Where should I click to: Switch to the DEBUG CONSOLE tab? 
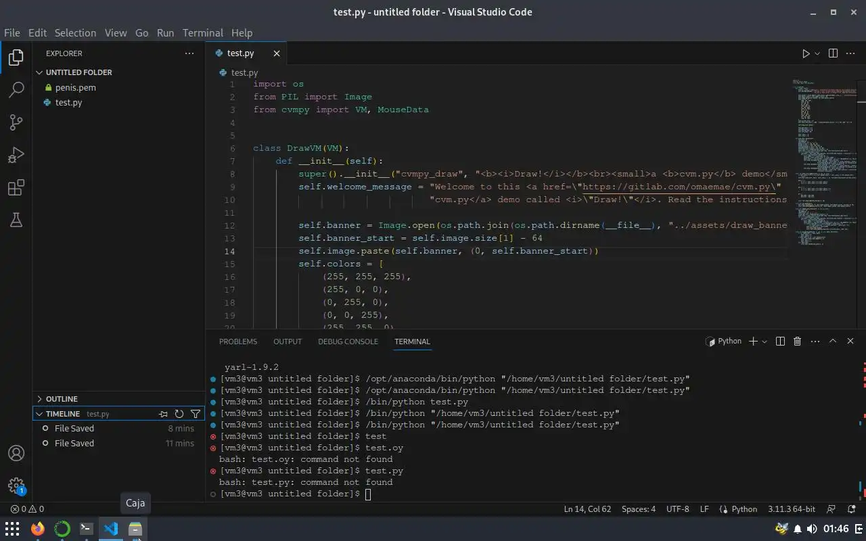click(x=348, y=342)
